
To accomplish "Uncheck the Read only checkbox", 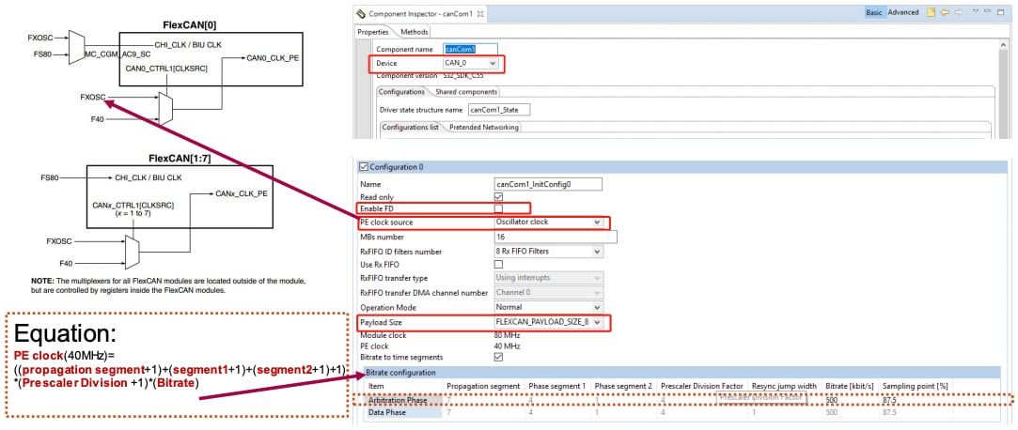I will pyautogui.click(x=499, y=196).
